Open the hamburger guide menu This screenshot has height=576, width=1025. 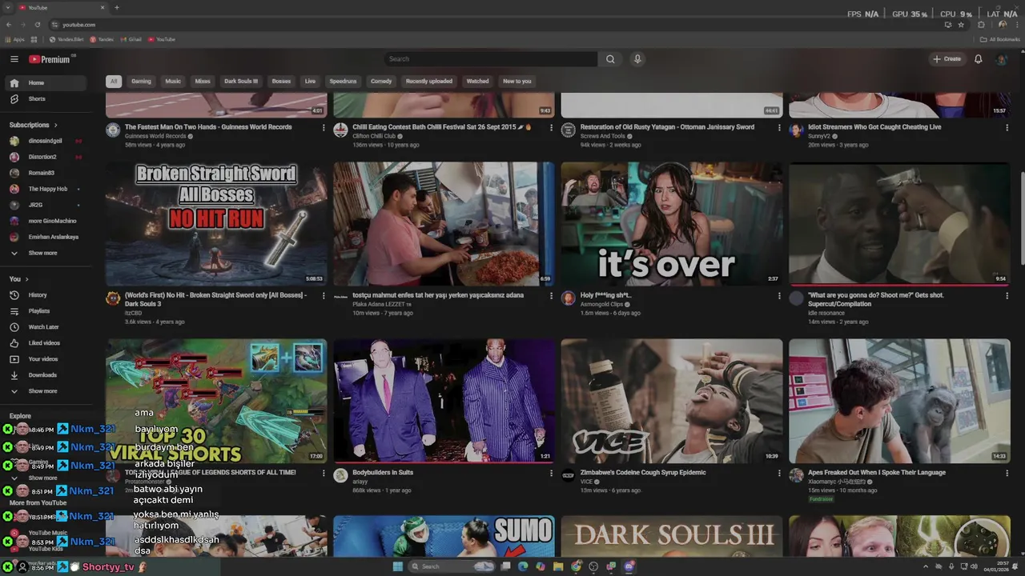(x=14, y=59)
